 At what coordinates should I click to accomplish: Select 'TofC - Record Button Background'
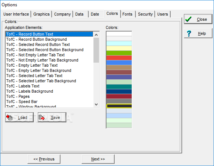point(49,39)
